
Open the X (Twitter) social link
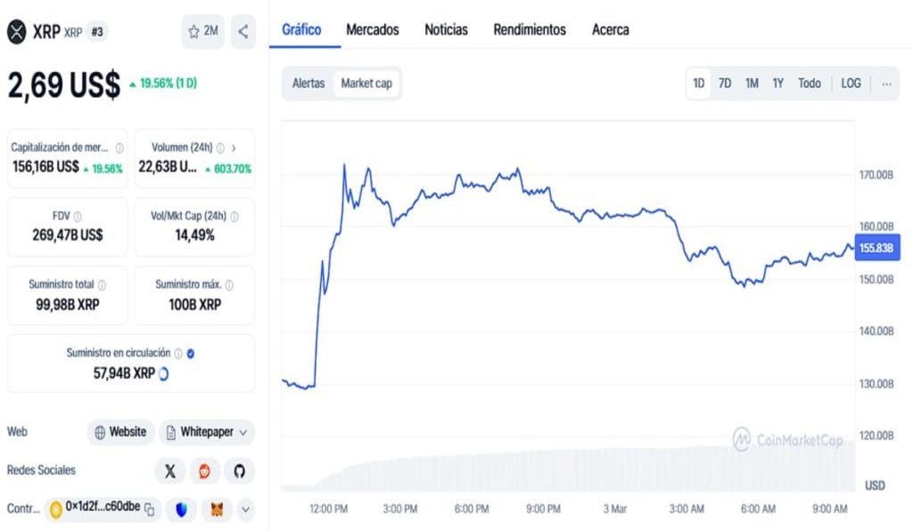point(169,470)
